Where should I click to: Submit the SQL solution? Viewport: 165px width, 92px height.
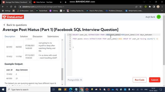click(155, 80)
